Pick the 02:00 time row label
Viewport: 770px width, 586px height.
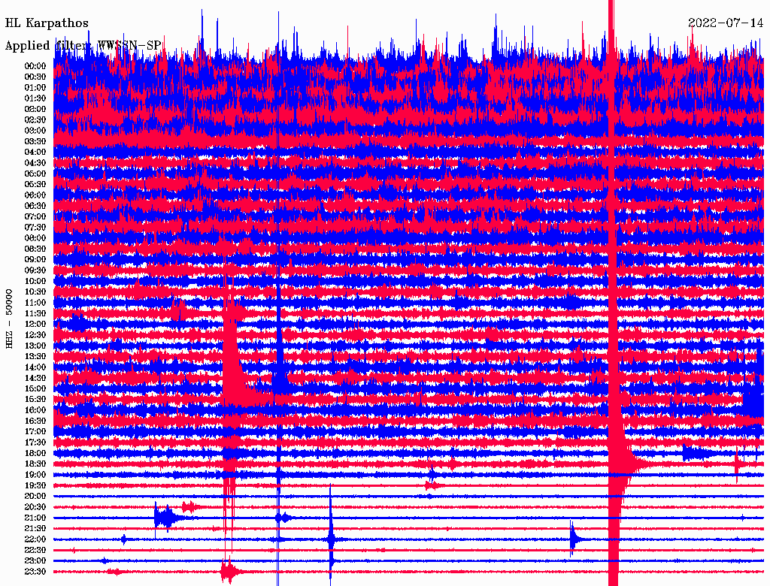[x=35, y=109]
